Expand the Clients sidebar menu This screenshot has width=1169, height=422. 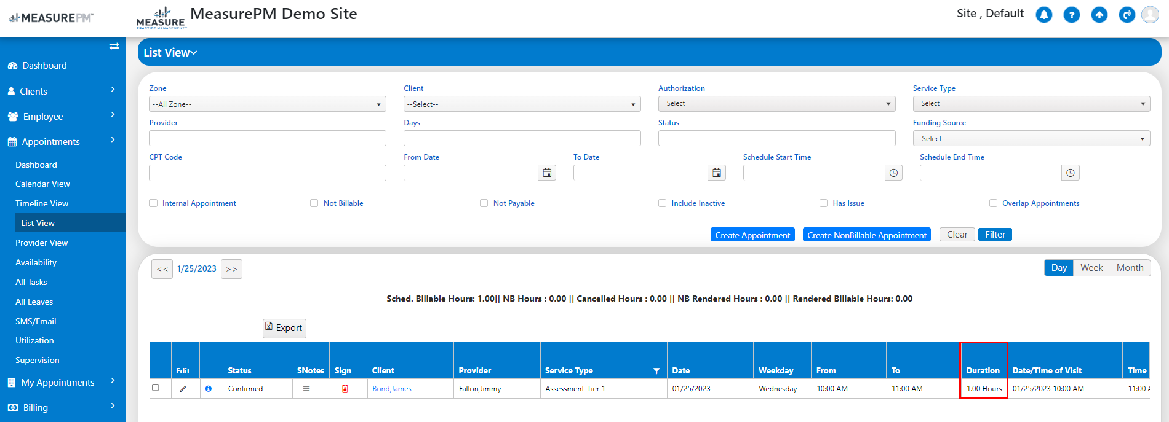point(63,91)
